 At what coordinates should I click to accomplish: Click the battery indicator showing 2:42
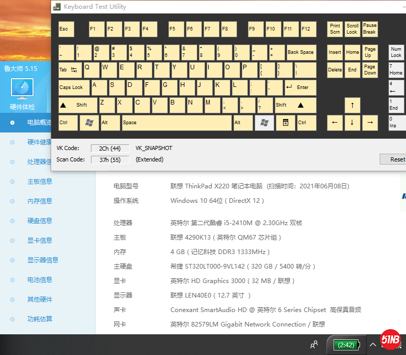346,345
